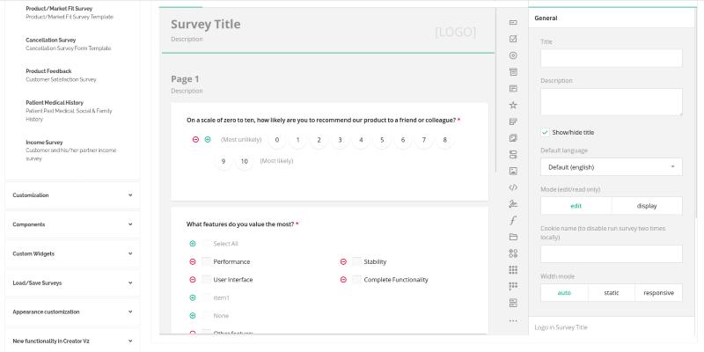Add the Select All choice item
This screenshot has height=352, width=704.
pyautogui.click(x=193, y=244)
